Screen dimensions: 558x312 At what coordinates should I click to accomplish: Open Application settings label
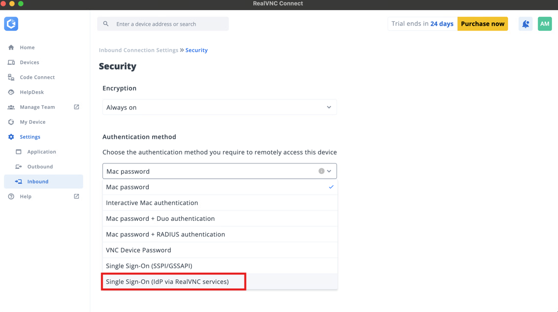(42, 152)
